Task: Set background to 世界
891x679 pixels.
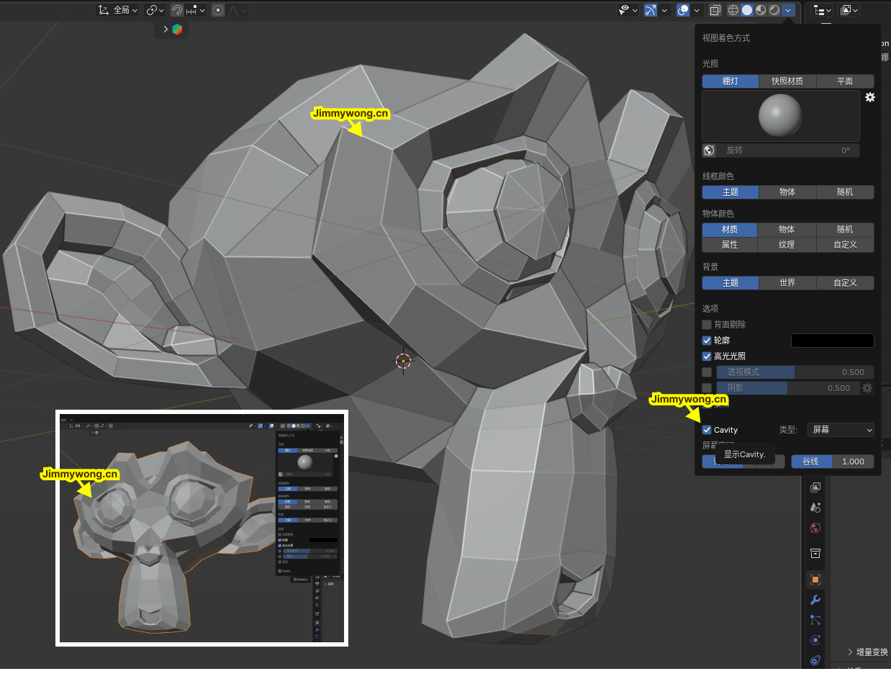Action: 787,283
